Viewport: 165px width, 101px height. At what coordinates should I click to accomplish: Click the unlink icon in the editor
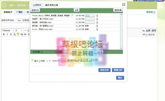click(25, 34)
